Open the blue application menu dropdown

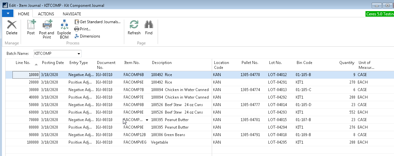pos(8,13)
